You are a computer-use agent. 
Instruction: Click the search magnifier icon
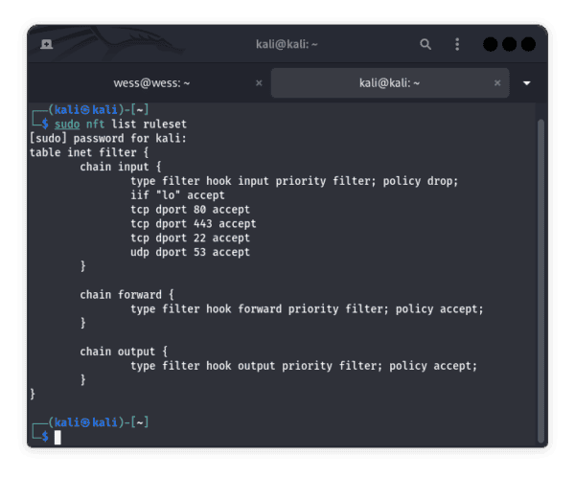[425, 44]
